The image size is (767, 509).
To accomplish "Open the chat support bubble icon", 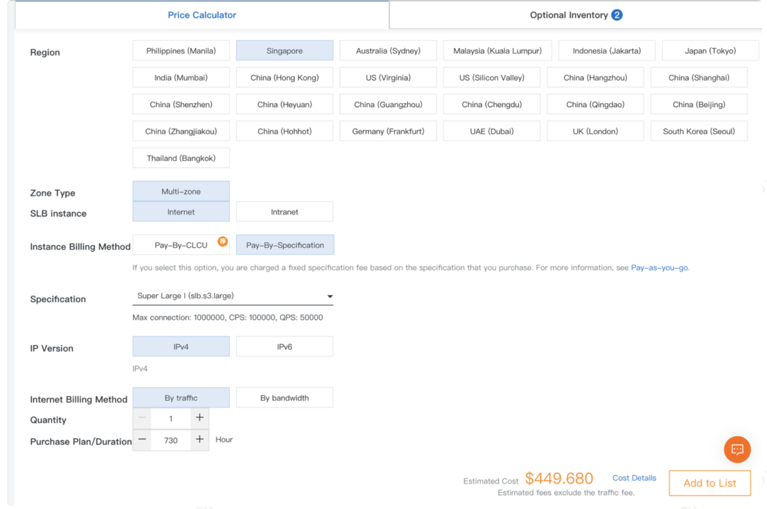I will pyautogui.click(x=737, y=449).
